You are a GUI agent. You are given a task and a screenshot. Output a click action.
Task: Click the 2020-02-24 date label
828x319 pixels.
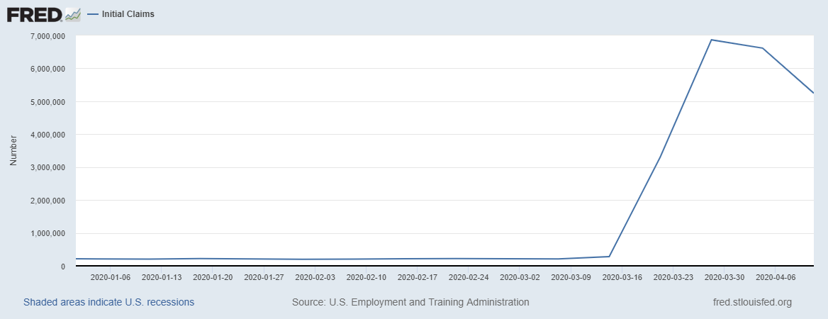point(469,276)
